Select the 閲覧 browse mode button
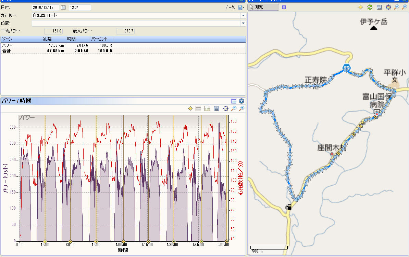 click(x=263, y=7)
